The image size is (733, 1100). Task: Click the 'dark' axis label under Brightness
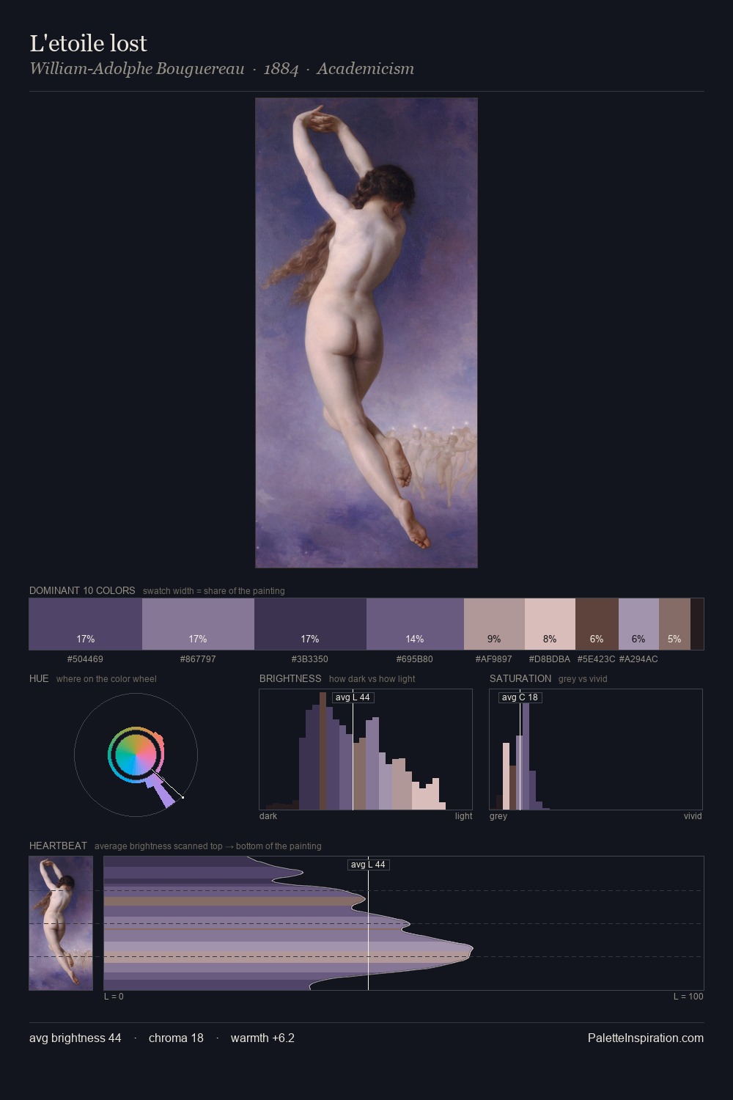(x=268, y=816)
